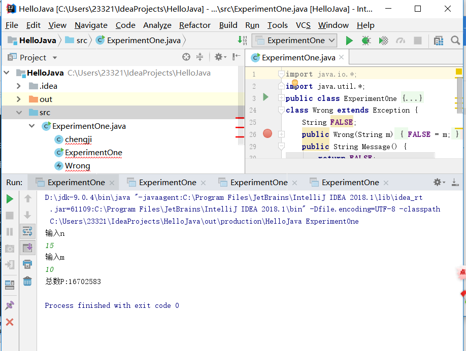This screenshot has width=466, height=351.
Task: Click the exit arrow icon in Run panel
Action: coord(10,265)
